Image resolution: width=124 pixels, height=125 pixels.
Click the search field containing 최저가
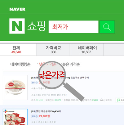(x=73, y=27)
